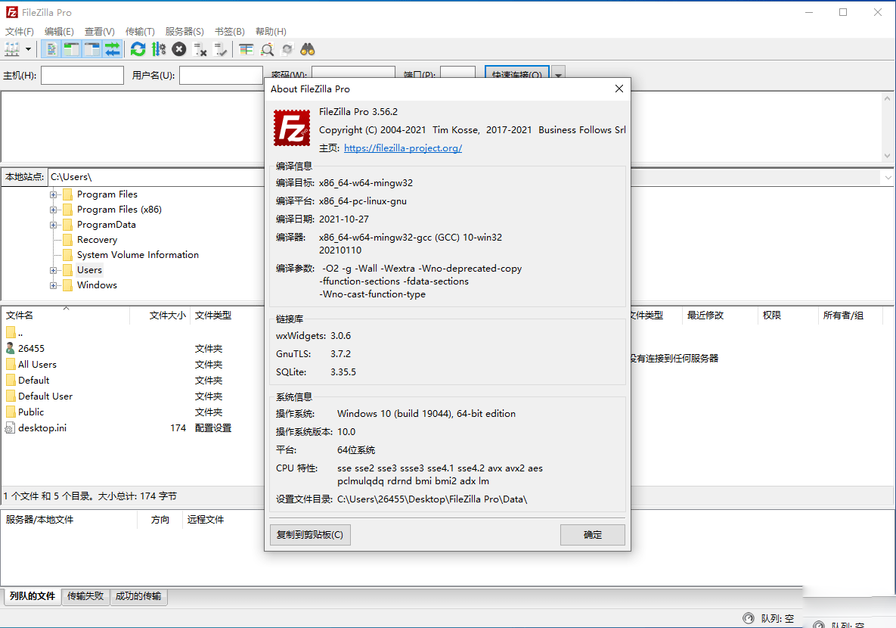
Task: Open the quick connect history dropdown arrow
Action: (x=559, y=74)
